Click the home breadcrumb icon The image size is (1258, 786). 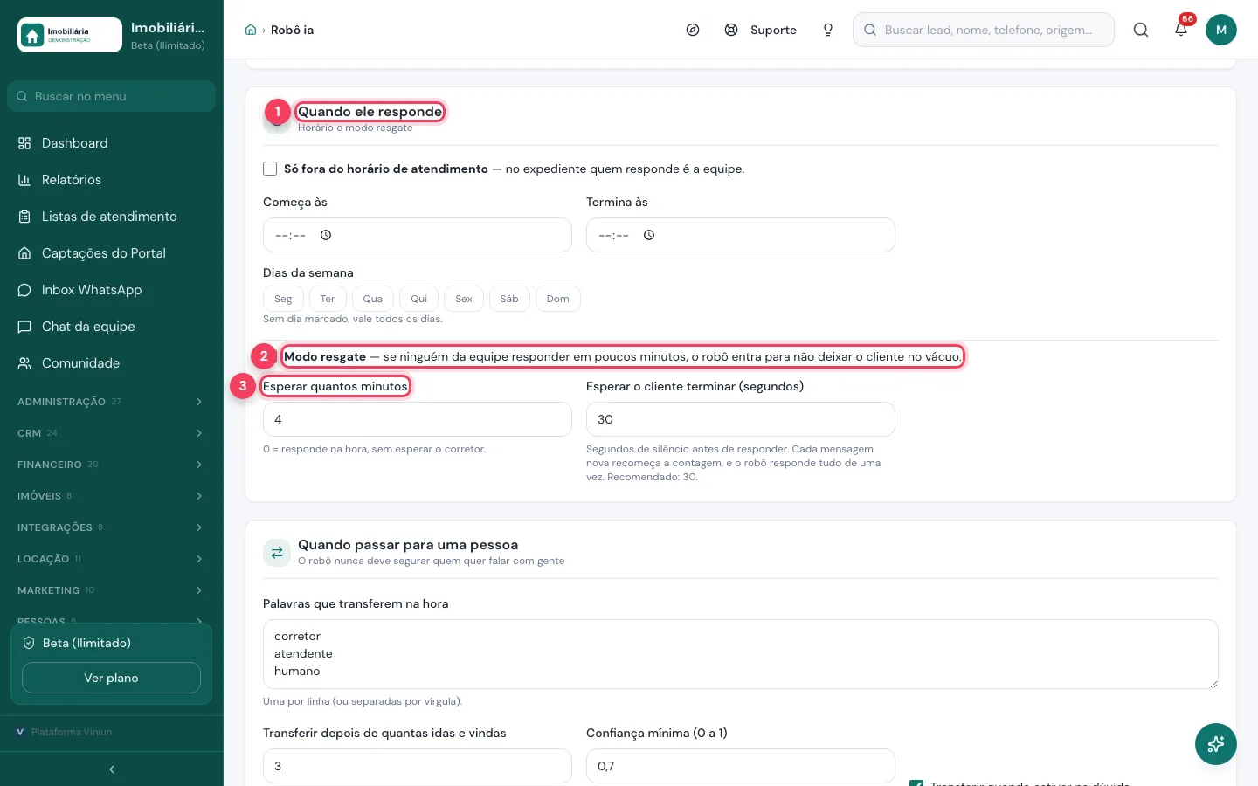(x=251, y=30)
